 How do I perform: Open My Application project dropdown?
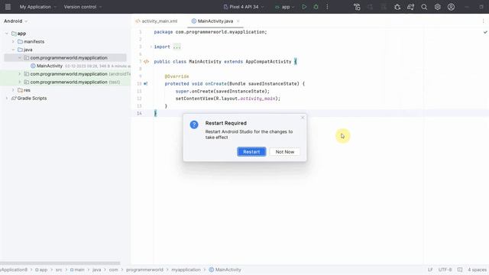[37, 7]
